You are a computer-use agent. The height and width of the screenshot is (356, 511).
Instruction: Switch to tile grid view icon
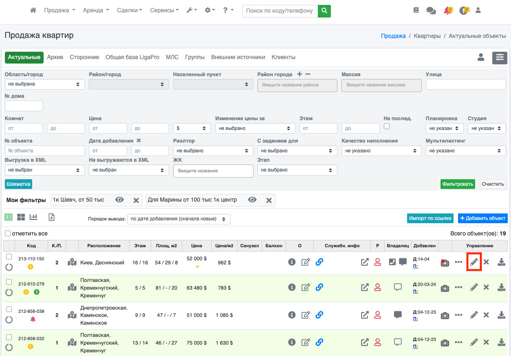(21, 217)
